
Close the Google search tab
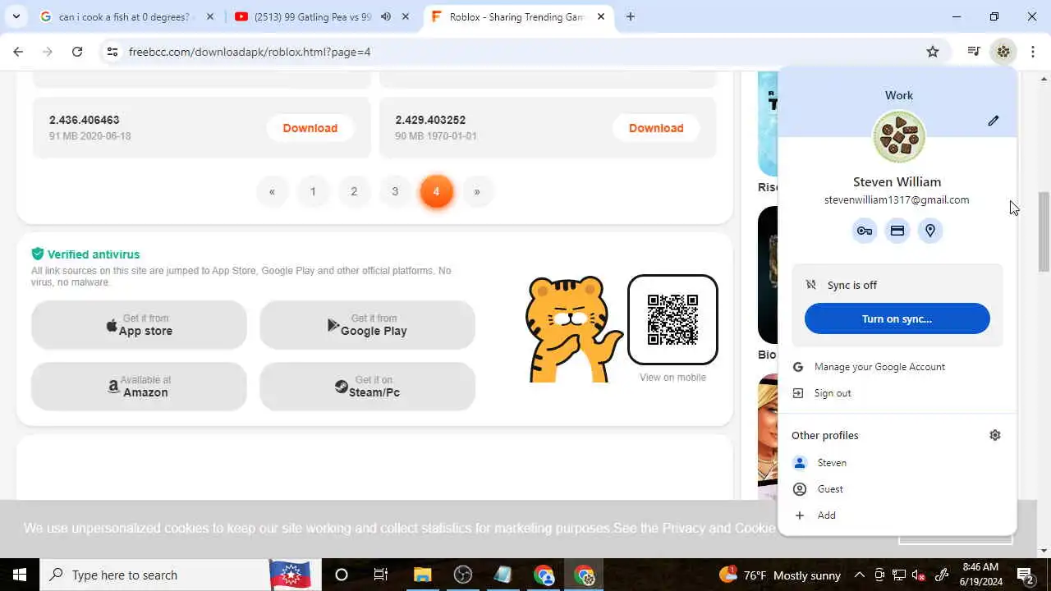pos(210,16)
